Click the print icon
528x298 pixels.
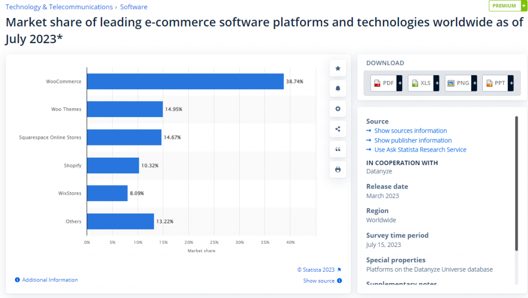coord(338,170)
